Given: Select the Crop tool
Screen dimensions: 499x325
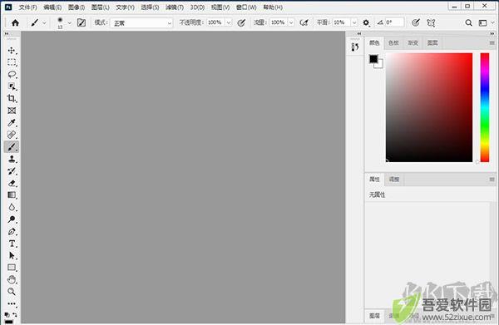Looking at the screenshot, I should [x=12, y=98].
